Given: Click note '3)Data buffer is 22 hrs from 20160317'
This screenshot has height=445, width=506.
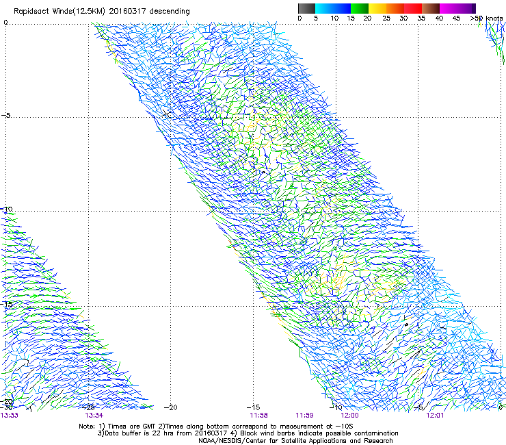Looking at the screenshot, I should click(x=163, y=433).
